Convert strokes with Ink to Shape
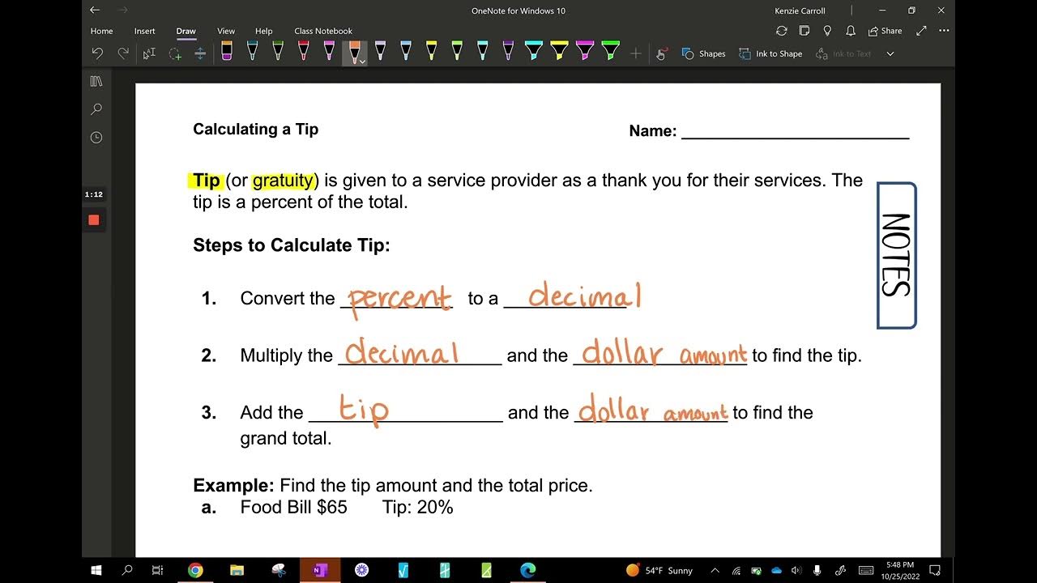Screen dimensions: 1037x583 pos(770,53)
